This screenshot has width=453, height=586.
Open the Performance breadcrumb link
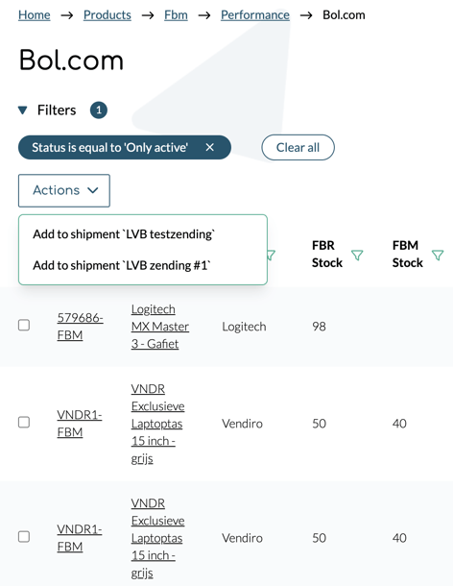click(255, 15)
